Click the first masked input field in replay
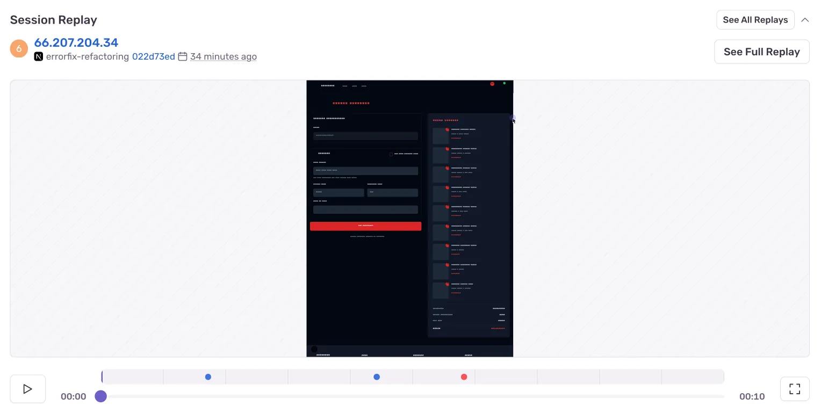Image resolution: width=821 pixels, height=420 pixels. pos(365,136)
